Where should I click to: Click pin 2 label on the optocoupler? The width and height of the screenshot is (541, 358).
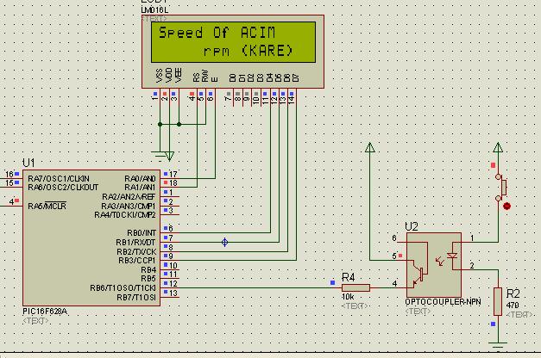[x=472, y=265]
